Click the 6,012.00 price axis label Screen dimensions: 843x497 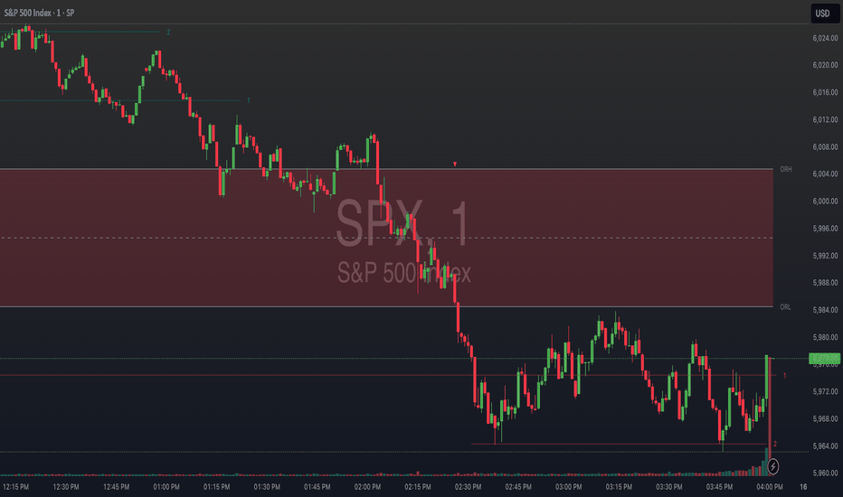coord(825,119)
